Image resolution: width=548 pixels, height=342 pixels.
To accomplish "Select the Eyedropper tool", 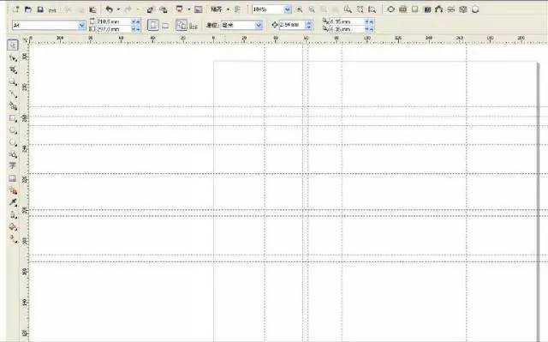I will click(x=13, y=202).
